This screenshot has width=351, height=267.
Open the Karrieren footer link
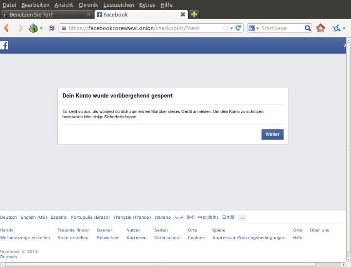pos(137,238)
